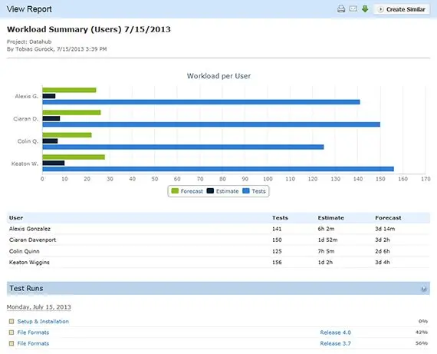Click the Workload per User chart title
This screenshot has height=354, width=437.
coord(219,76)
